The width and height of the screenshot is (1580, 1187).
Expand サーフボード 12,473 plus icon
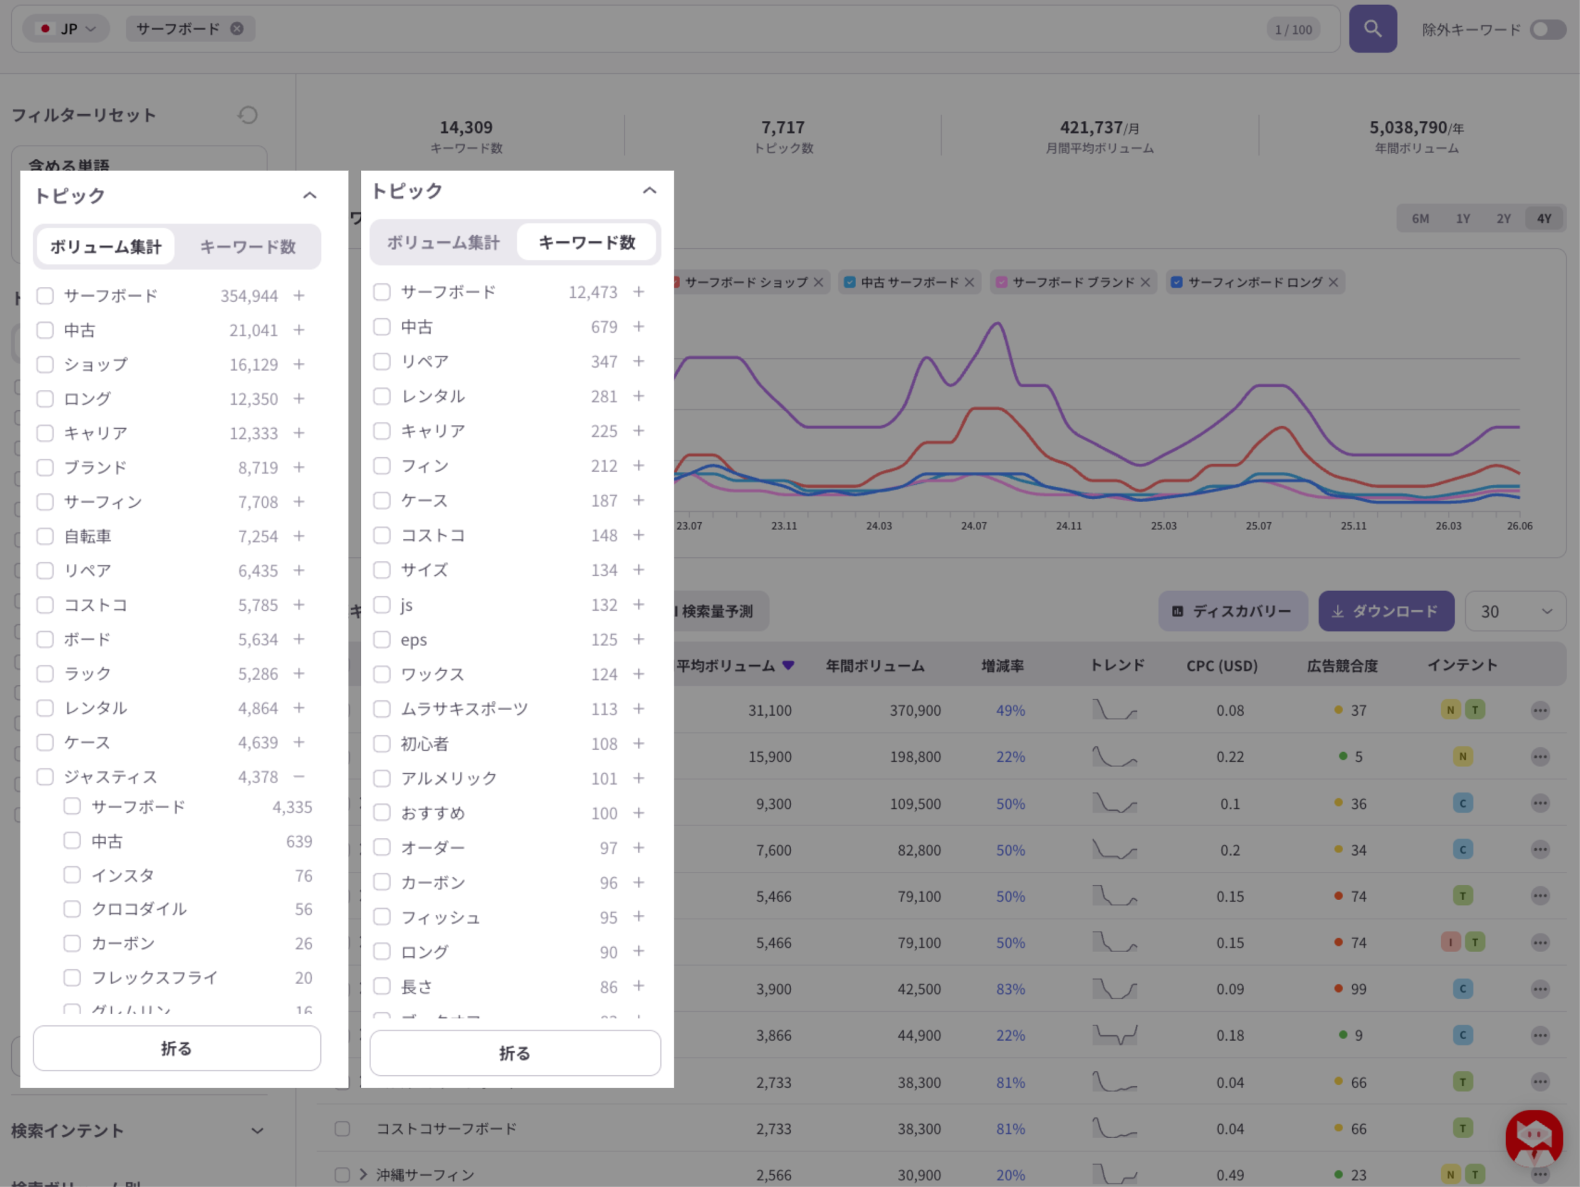coord(639,292)
